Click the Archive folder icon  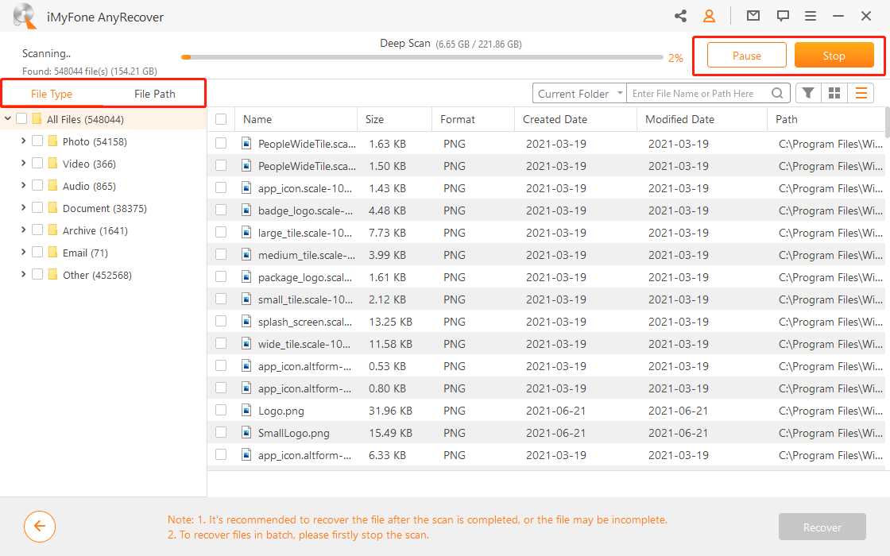[52, 230]
